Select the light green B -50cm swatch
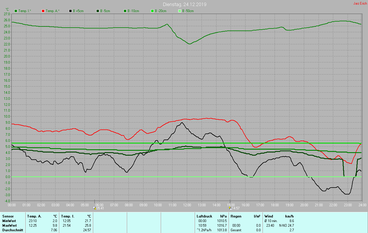This screenshot has width=368, height=233. click(x=180, y=11)
